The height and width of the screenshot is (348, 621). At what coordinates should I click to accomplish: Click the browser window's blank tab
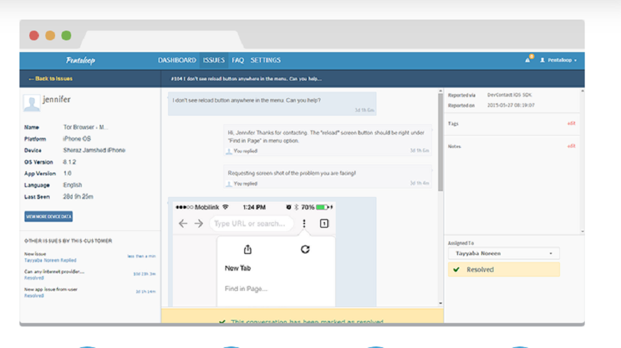click(163, 40)
